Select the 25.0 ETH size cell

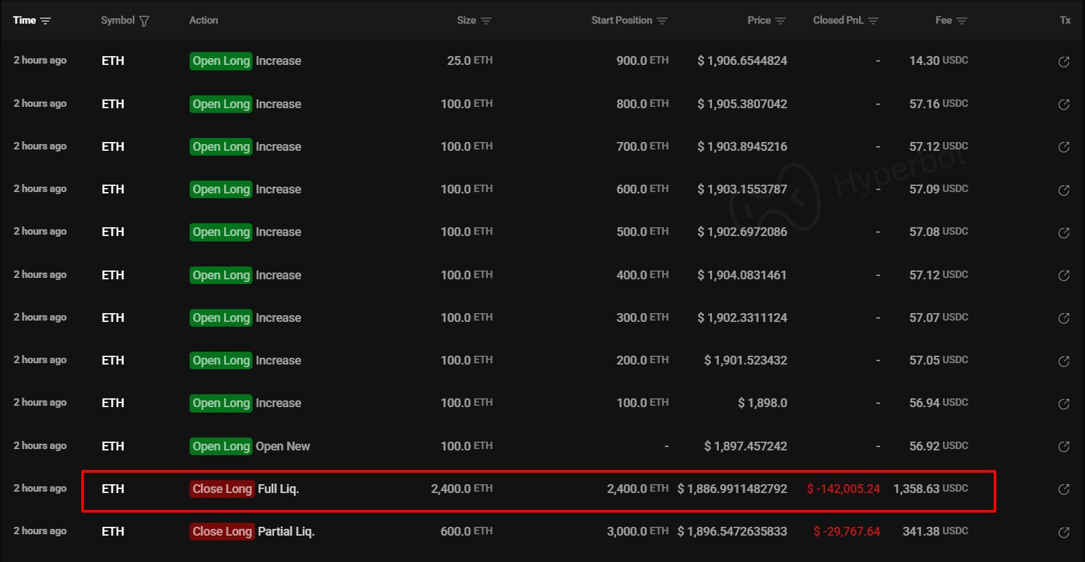coord(470,61)
